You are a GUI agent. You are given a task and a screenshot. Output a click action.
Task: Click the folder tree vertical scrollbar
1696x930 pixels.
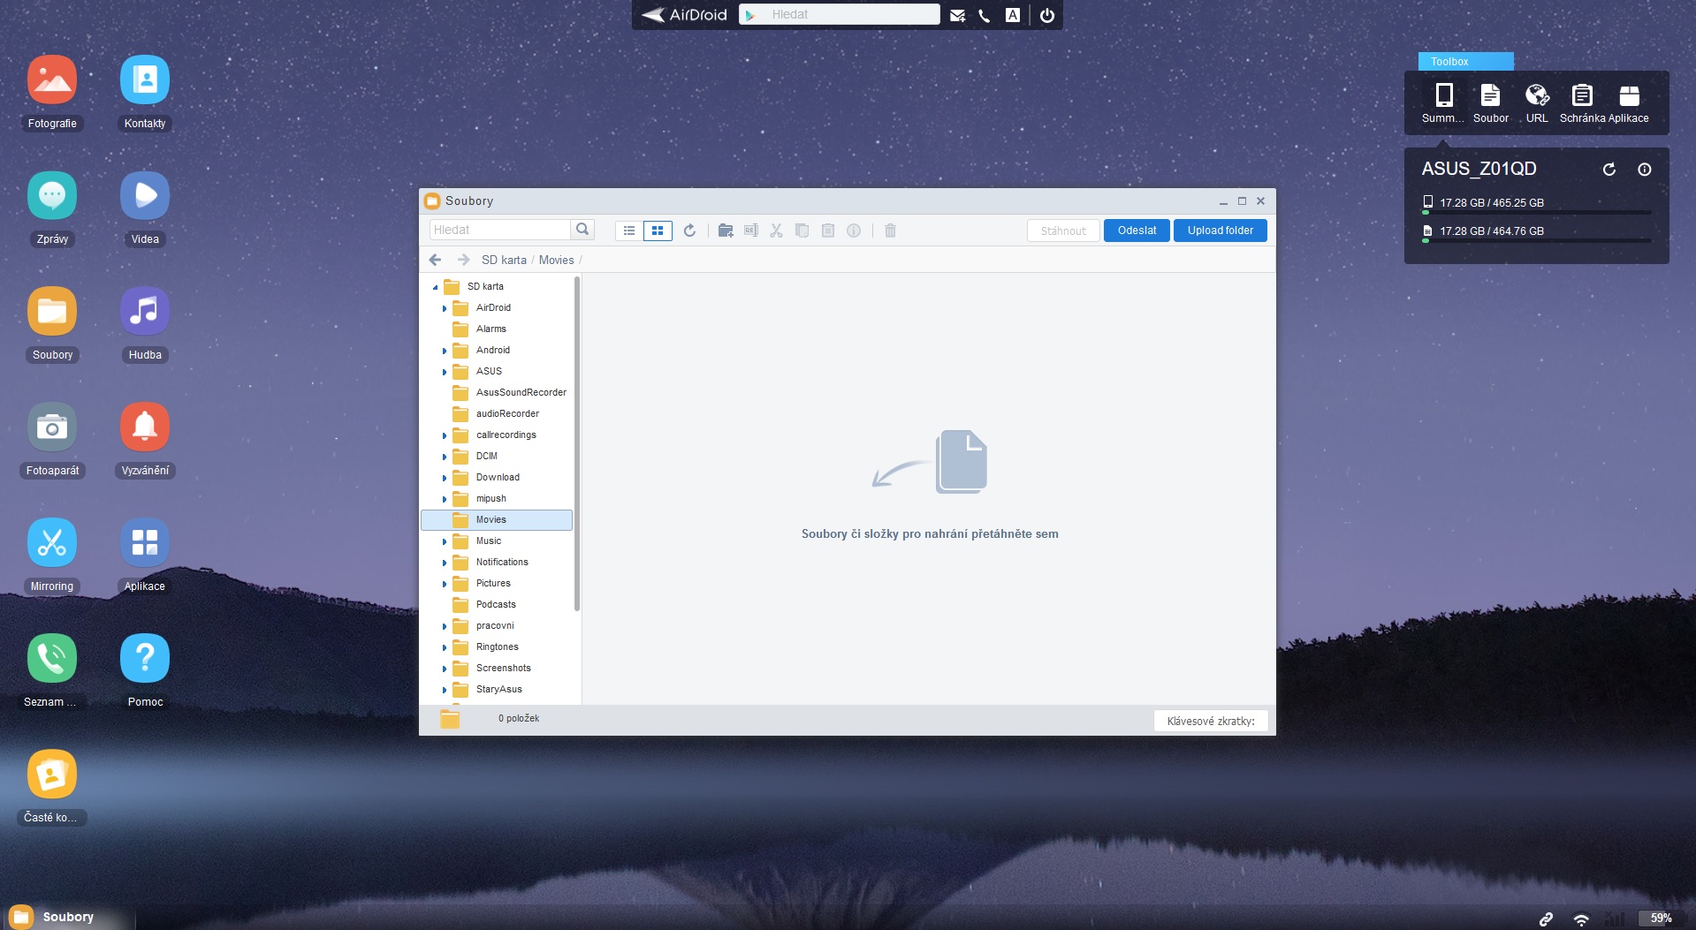coord(577,443)
